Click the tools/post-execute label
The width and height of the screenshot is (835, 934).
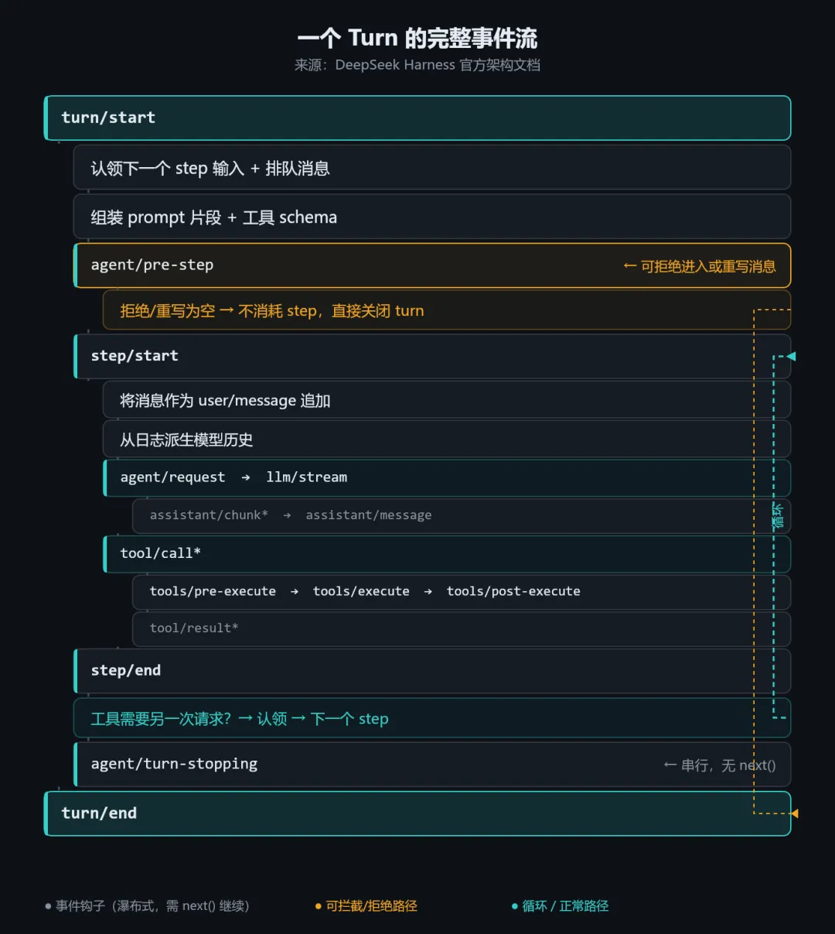point(513,591)
